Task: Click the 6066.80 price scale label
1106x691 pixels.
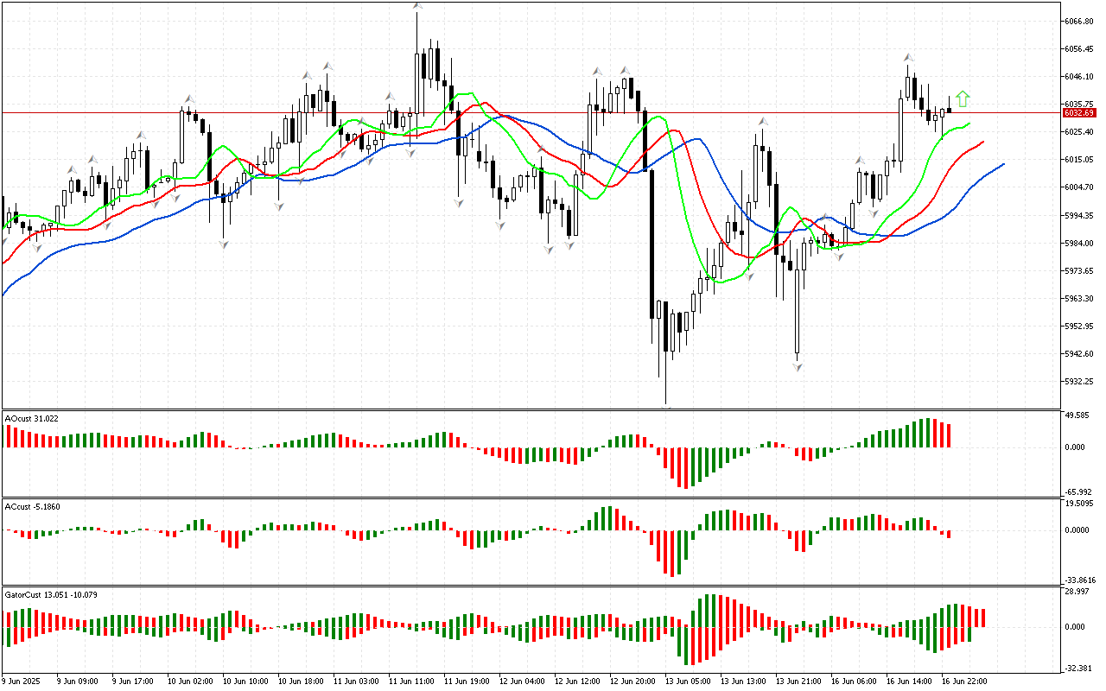Action: point(1079,21)
